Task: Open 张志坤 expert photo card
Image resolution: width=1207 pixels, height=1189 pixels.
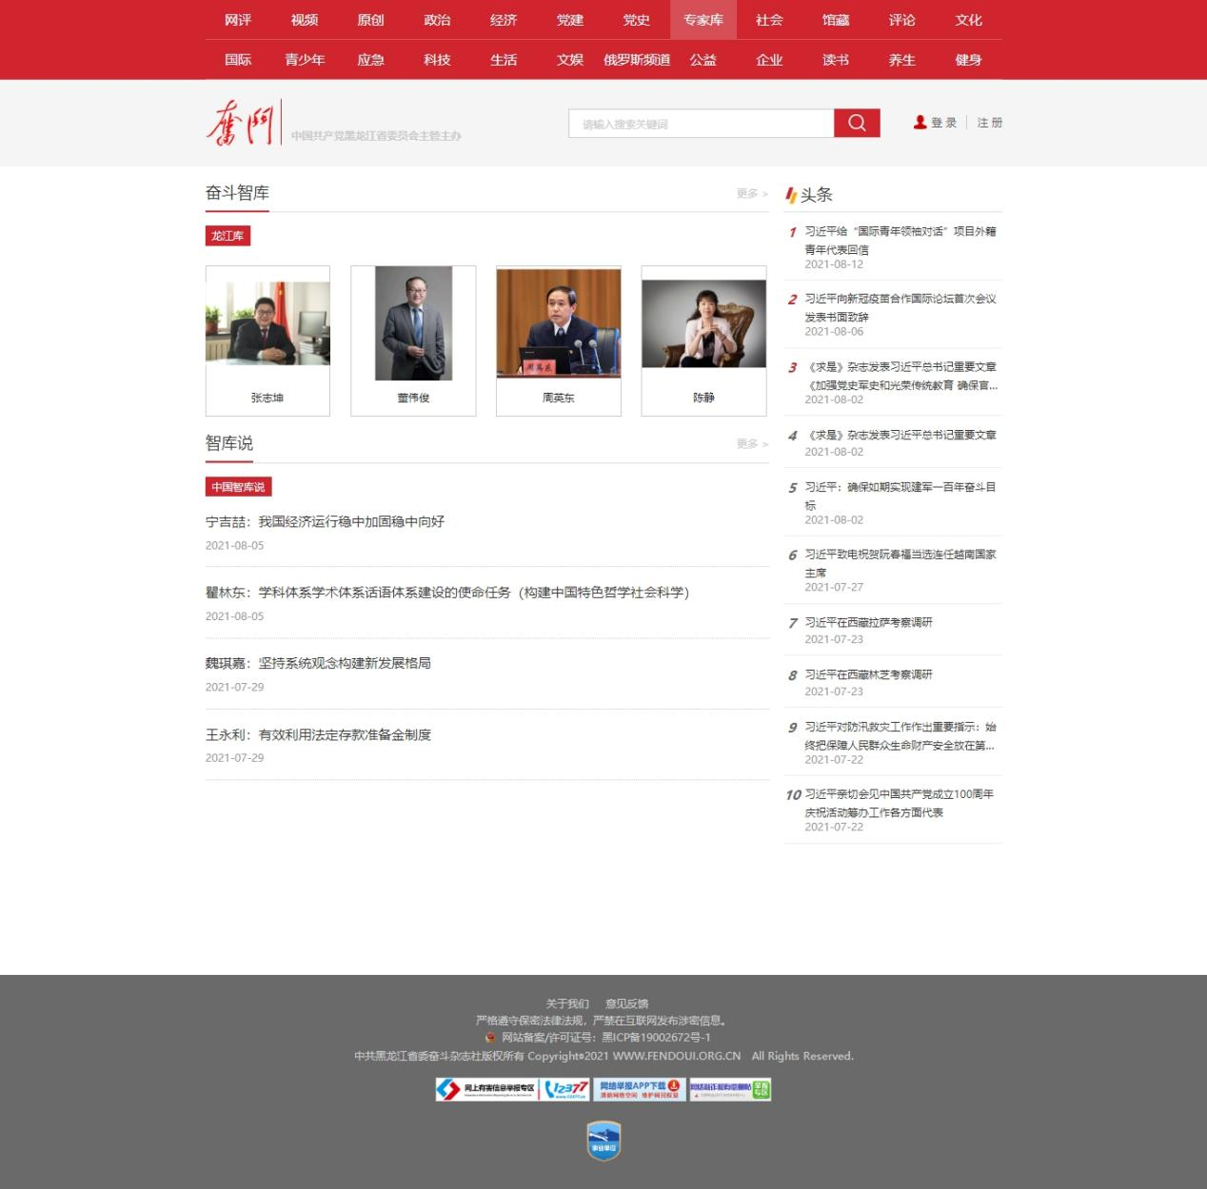Action: [x=267, y=341]
